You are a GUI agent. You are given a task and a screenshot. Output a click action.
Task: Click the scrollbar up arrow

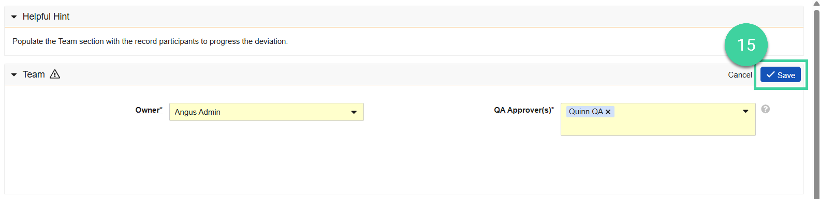[x=816, y=4]
